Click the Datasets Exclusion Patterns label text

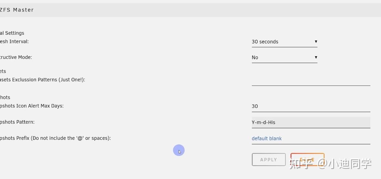(43, 80)
